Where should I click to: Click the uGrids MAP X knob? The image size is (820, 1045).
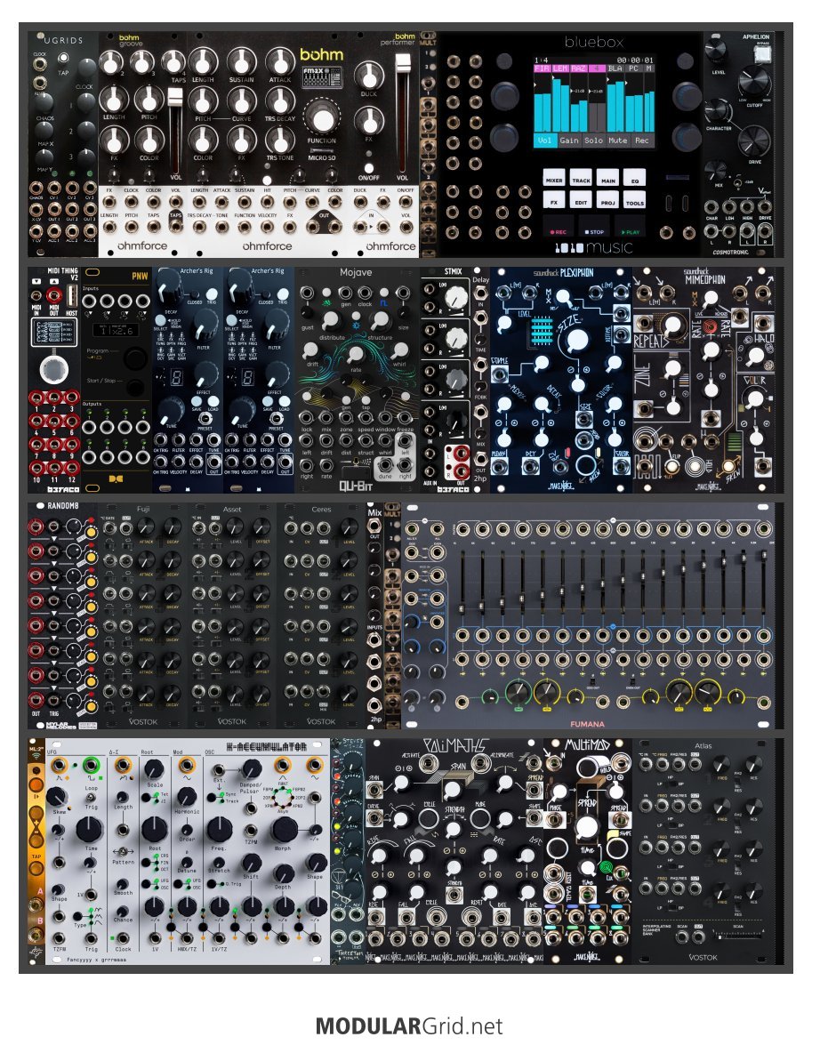(x=44, y=129)
